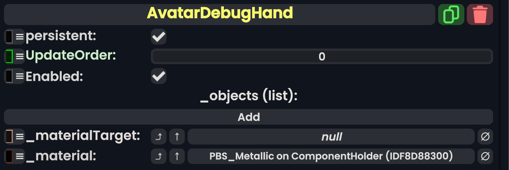Screen dimensions: 509x170
Task: Clear the _materialTarget reference with null icon
Action: point(485,137)
